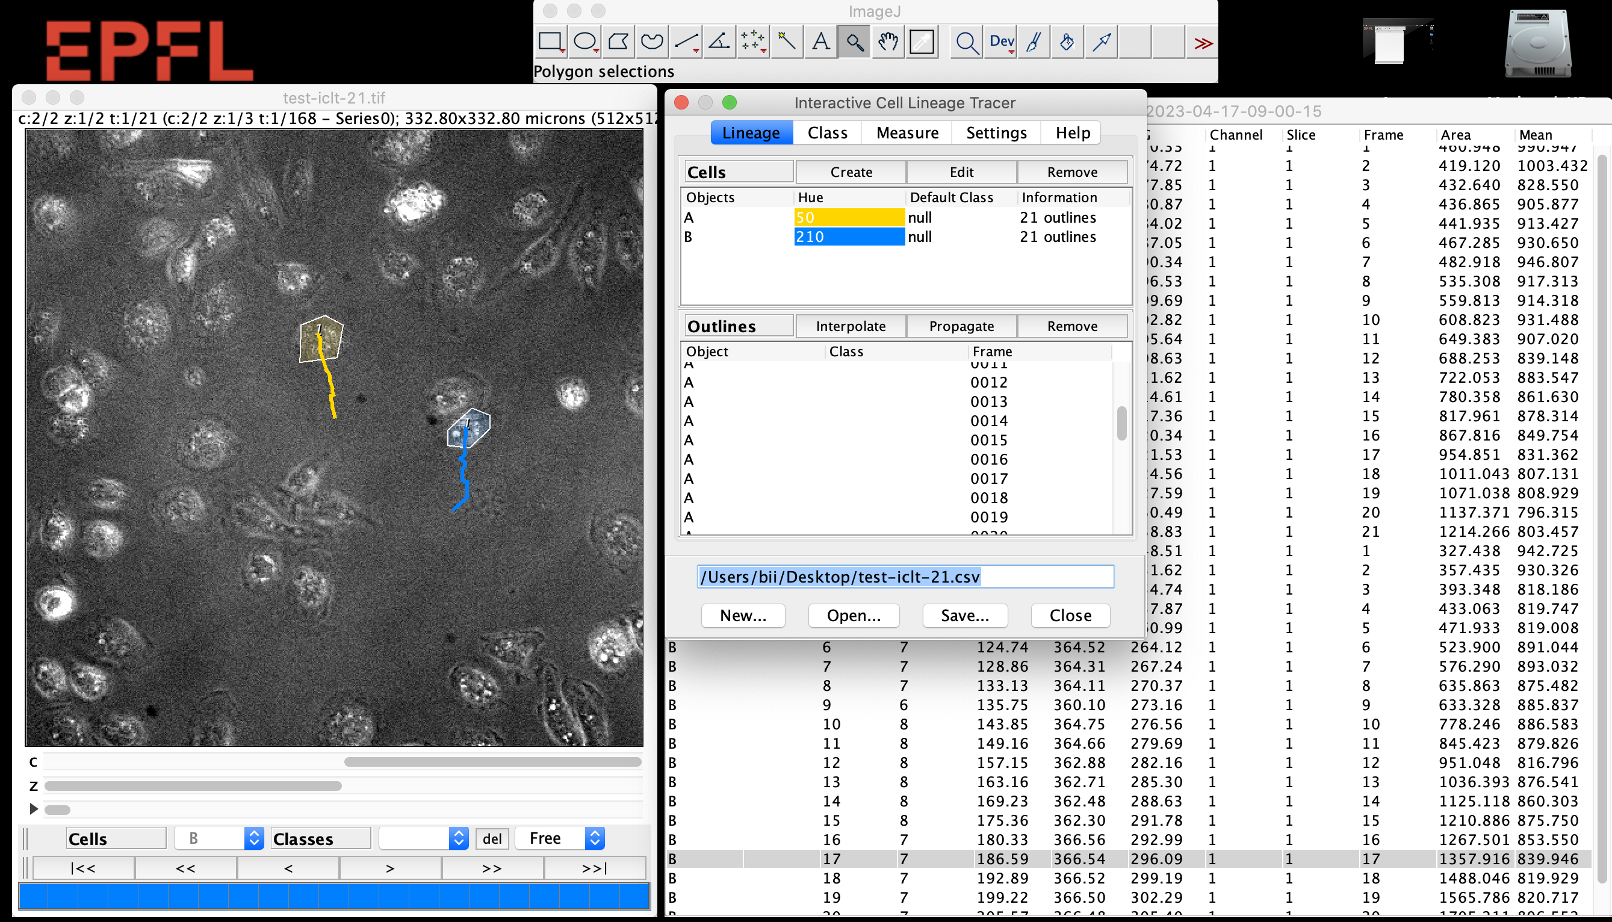Image resolution: width=1612 pixels, height=922 pixels.
Task: Click the Color picker dropper tool
Action: (x=922, y=42)
